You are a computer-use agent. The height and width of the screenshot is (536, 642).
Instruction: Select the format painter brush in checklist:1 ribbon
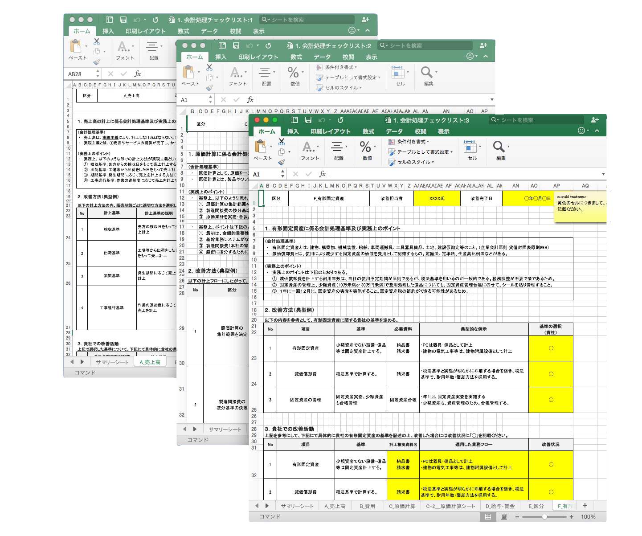[97, 62]
